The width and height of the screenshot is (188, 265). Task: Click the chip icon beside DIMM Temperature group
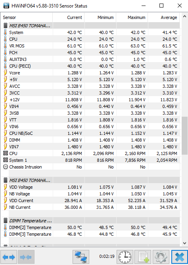[6, 221]
